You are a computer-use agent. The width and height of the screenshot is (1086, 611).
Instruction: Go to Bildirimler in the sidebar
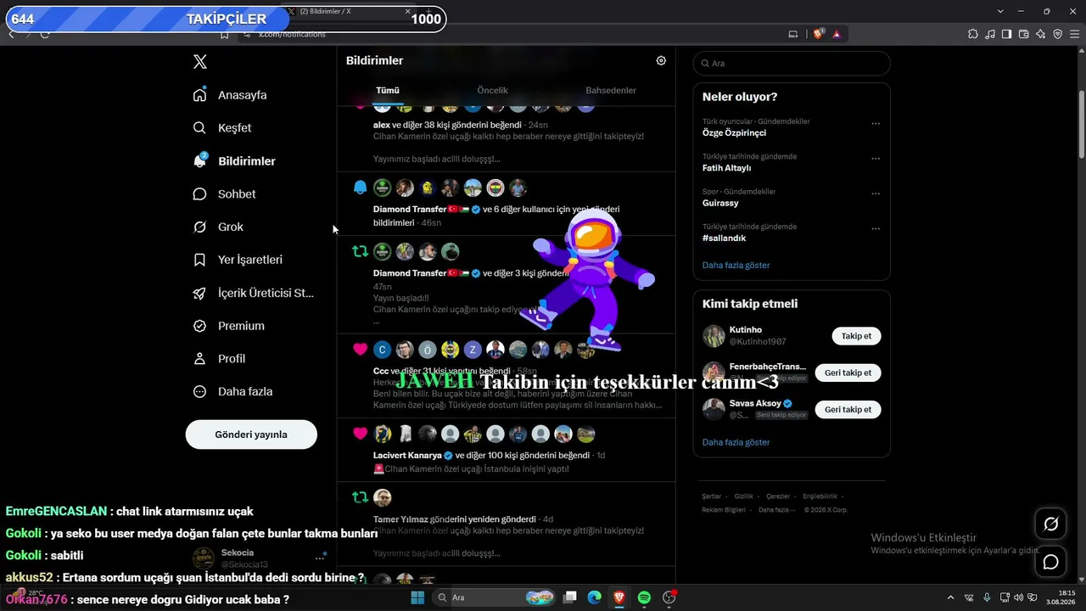coord(234,161)
